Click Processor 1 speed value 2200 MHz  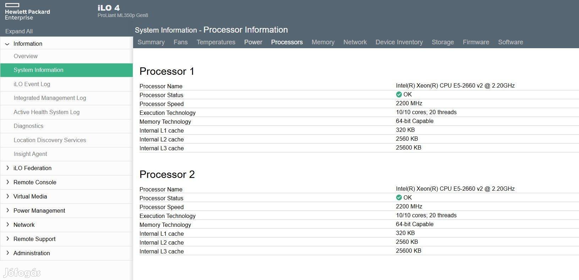409,103
